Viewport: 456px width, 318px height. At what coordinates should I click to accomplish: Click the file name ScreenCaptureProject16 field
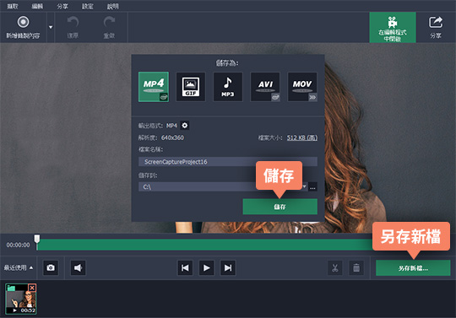[x=228, y=162]
